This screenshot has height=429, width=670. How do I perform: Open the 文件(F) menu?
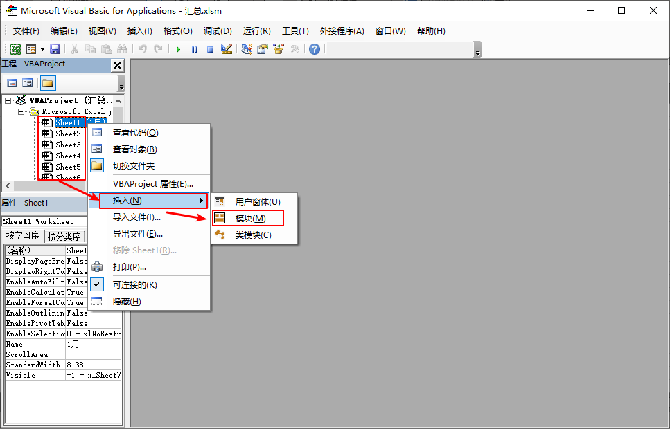point(26,31)
